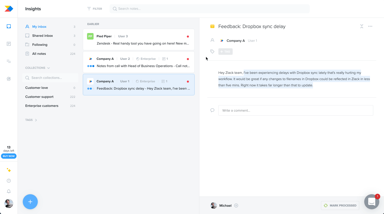Screen dimensions: 384x214
Task: Open the sparkle what's-new icon
Action: click(9, 170)
